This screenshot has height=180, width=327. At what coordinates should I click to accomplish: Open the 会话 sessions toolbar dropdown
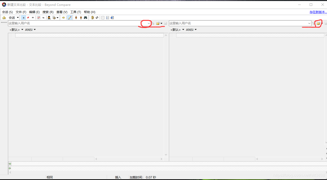pos(14,18)
